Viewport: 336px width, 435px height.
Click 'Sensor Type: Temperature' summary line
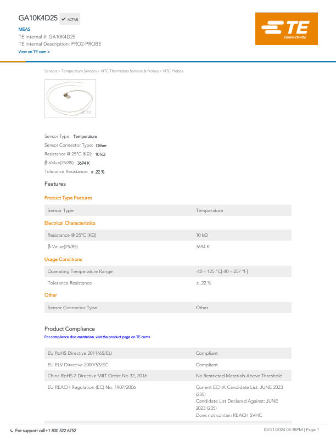point(71,136)
